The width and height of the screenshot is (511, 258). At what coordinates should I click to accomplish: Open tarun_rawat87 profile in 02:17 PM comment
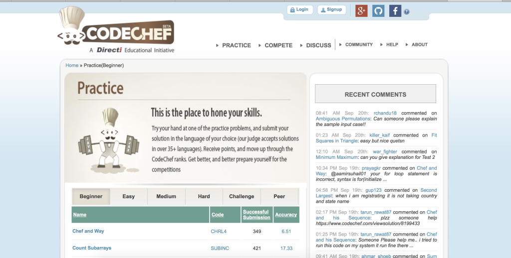pyautogui.click(x=376, y=212)
